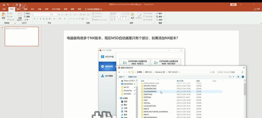262x118 pixels.
Task: Click 登录 sign-in button in title bar
Action: pyautogui.click(x=233, y=4)
